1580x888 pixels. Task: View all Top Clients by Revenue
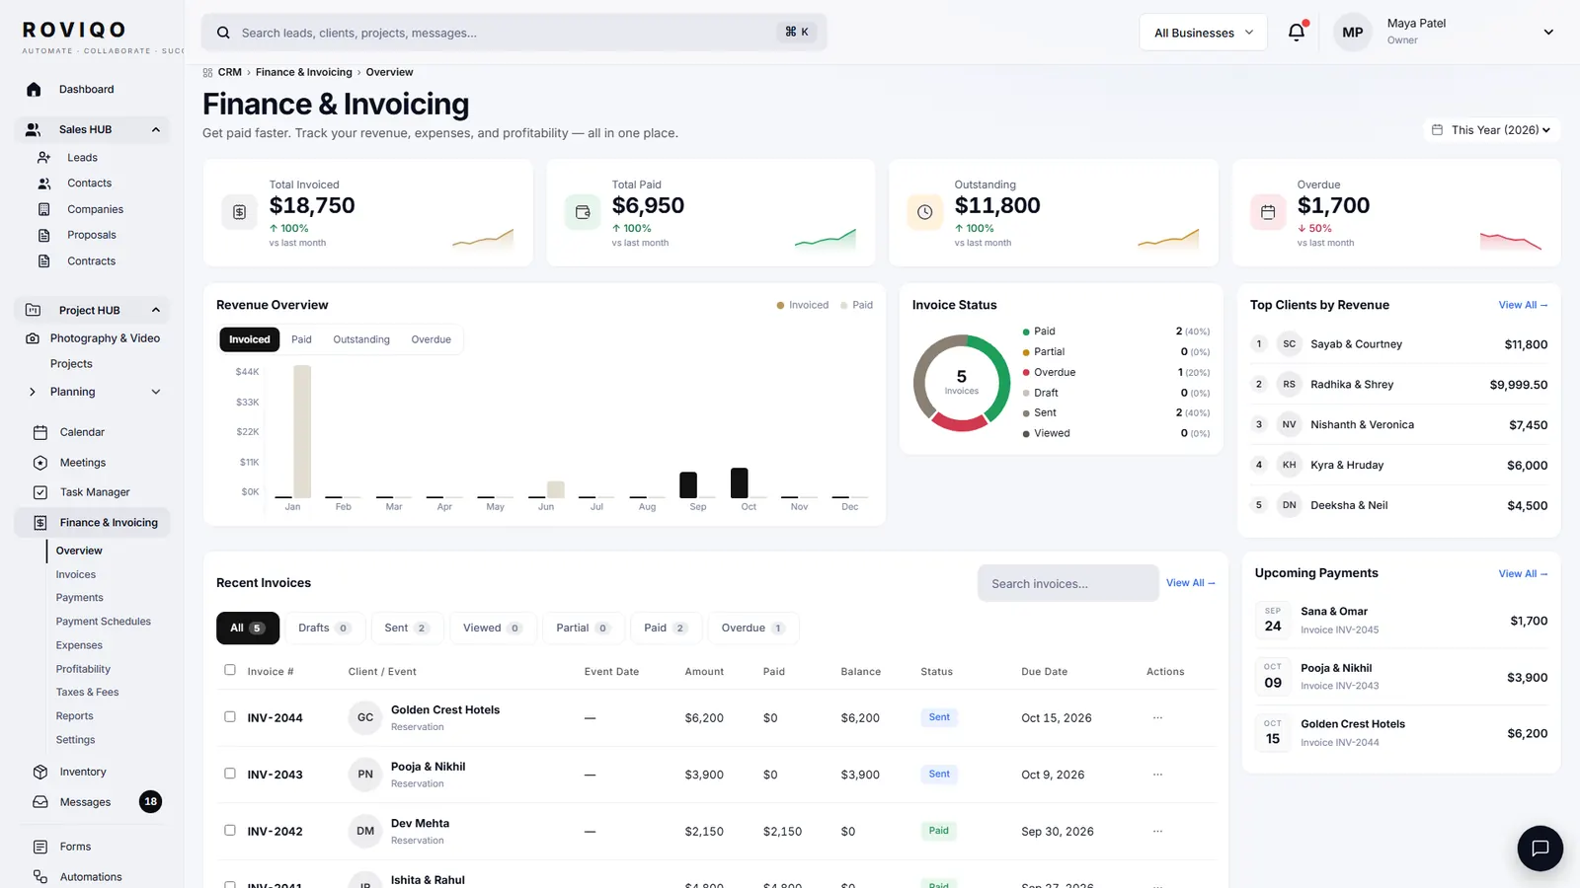(1523, 305)
